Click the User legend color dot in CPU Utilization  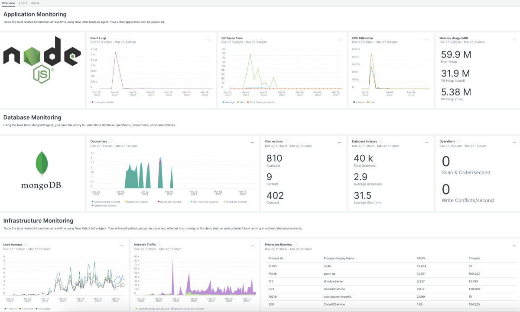(368, 102)
